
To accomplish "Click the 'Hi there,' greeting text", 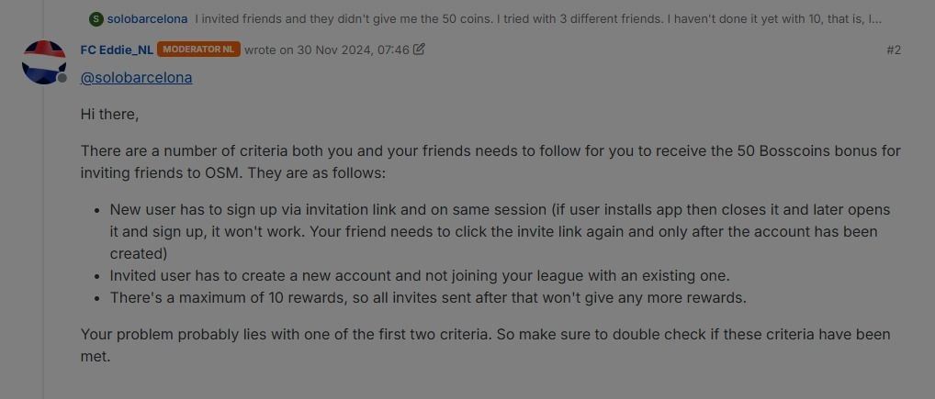I will coord(110,115).
